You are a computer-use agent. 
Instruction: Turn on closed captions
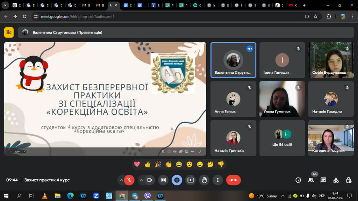pos(163,180)
